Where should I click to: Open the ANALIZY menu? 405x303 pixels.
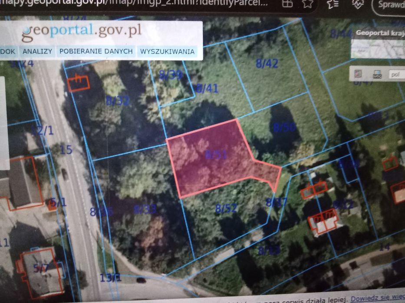click(x=37, y=51)
